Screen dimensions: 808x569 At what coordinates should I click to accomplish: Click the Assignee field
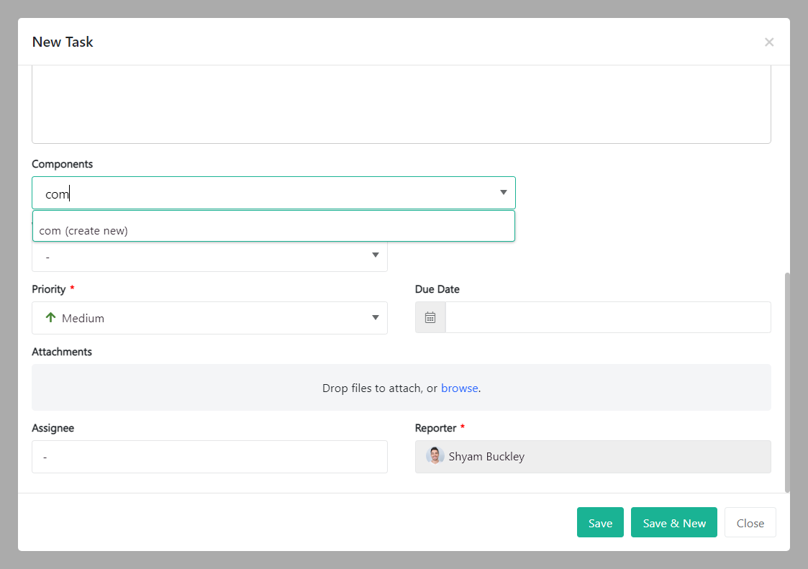[209, 457]
